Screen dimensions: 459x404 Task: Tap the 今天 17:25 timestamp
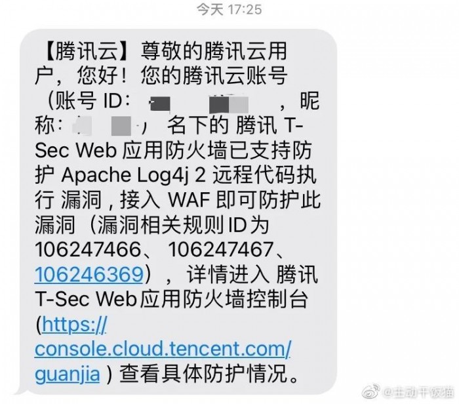(229, 9)
